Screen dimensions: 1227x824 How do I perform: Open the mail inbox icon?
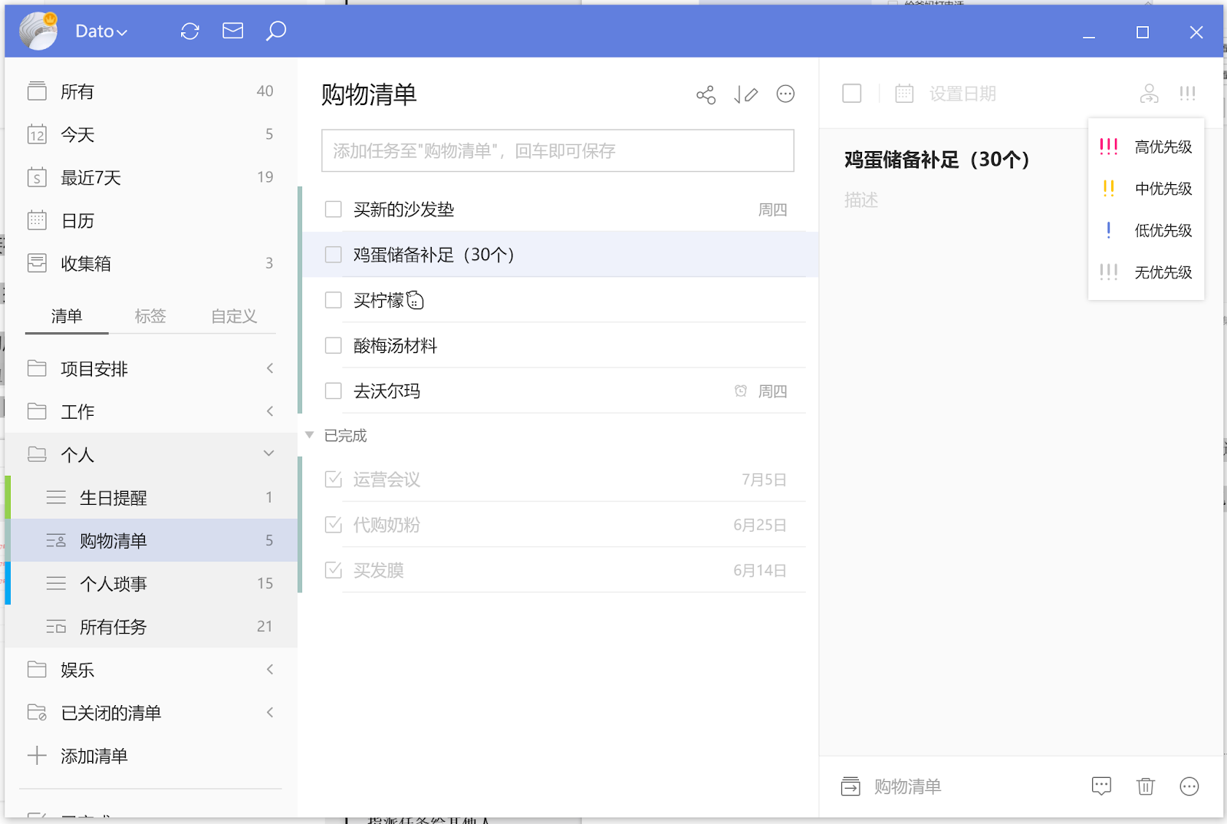[x=232, y=31]
